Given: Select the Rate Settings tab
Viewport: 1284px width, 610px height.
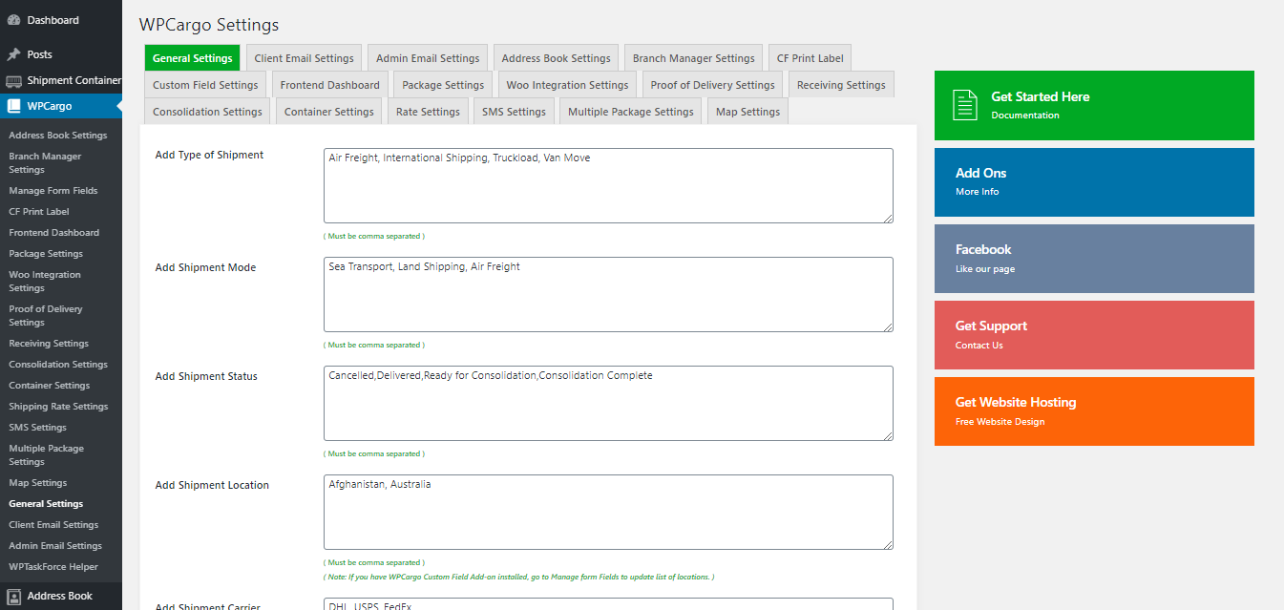Looking at the screenshot, I should click(428, 112).
